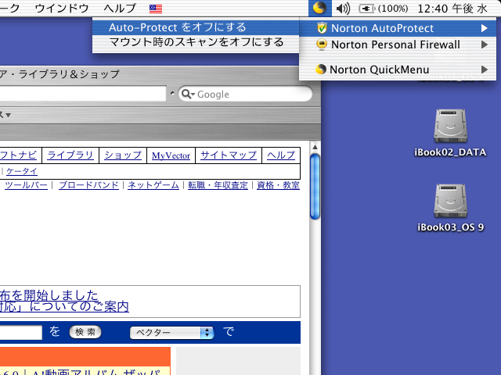Open the サイトマップ link

[229, 155]
